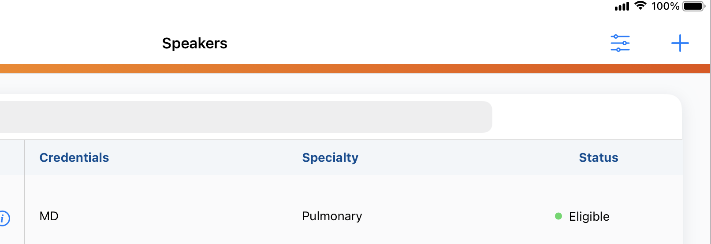Tap the Wi-Fi status icon
This screenshot has width=711, height=244.
coord(640,6)
